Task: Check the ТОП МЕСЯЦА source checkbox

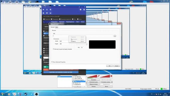Action: tap(73, 77)
